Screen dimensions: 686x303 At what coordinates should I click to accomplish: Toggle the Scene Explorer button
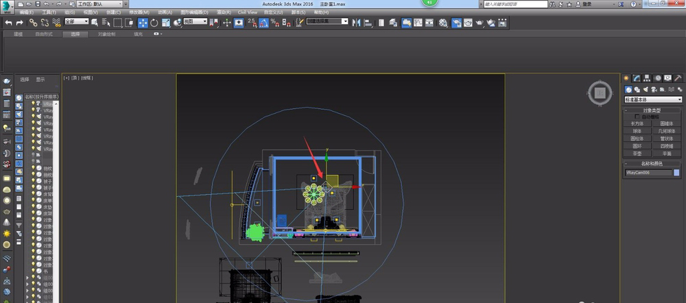coord(381,23)
